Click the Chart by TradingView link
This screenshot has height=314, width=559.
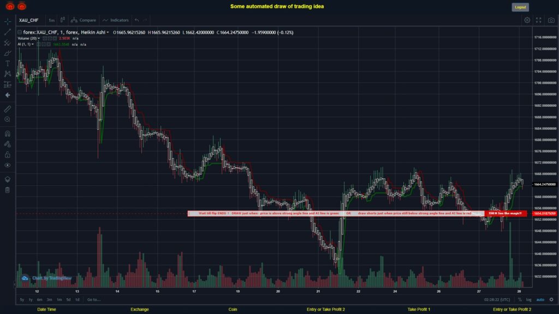pos(52,278)
